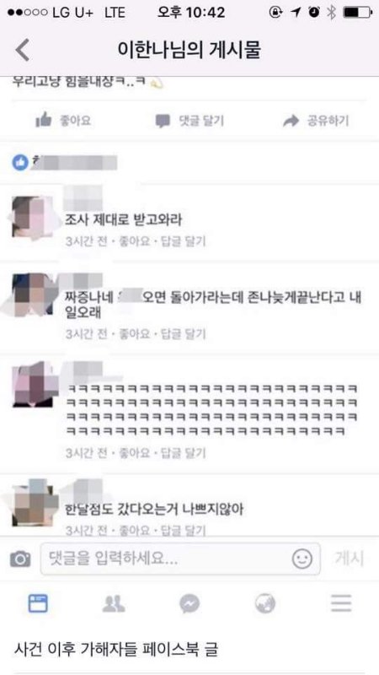Open profile picture of first commenter
The image size is (379, 675).
point(34,217)
